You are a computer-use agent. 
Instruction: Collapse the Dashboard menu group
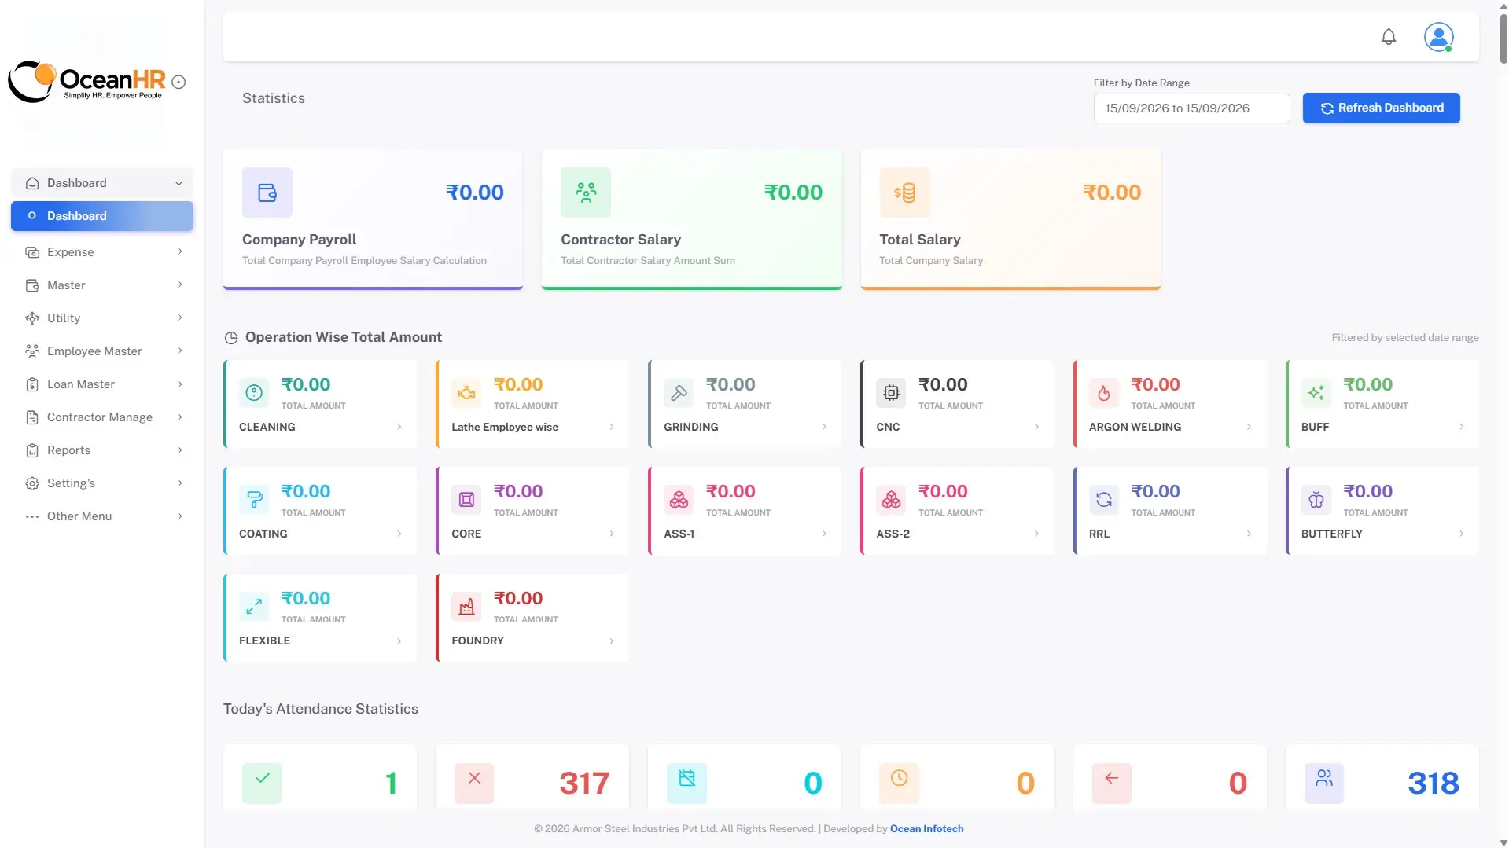tap(102, 183)
